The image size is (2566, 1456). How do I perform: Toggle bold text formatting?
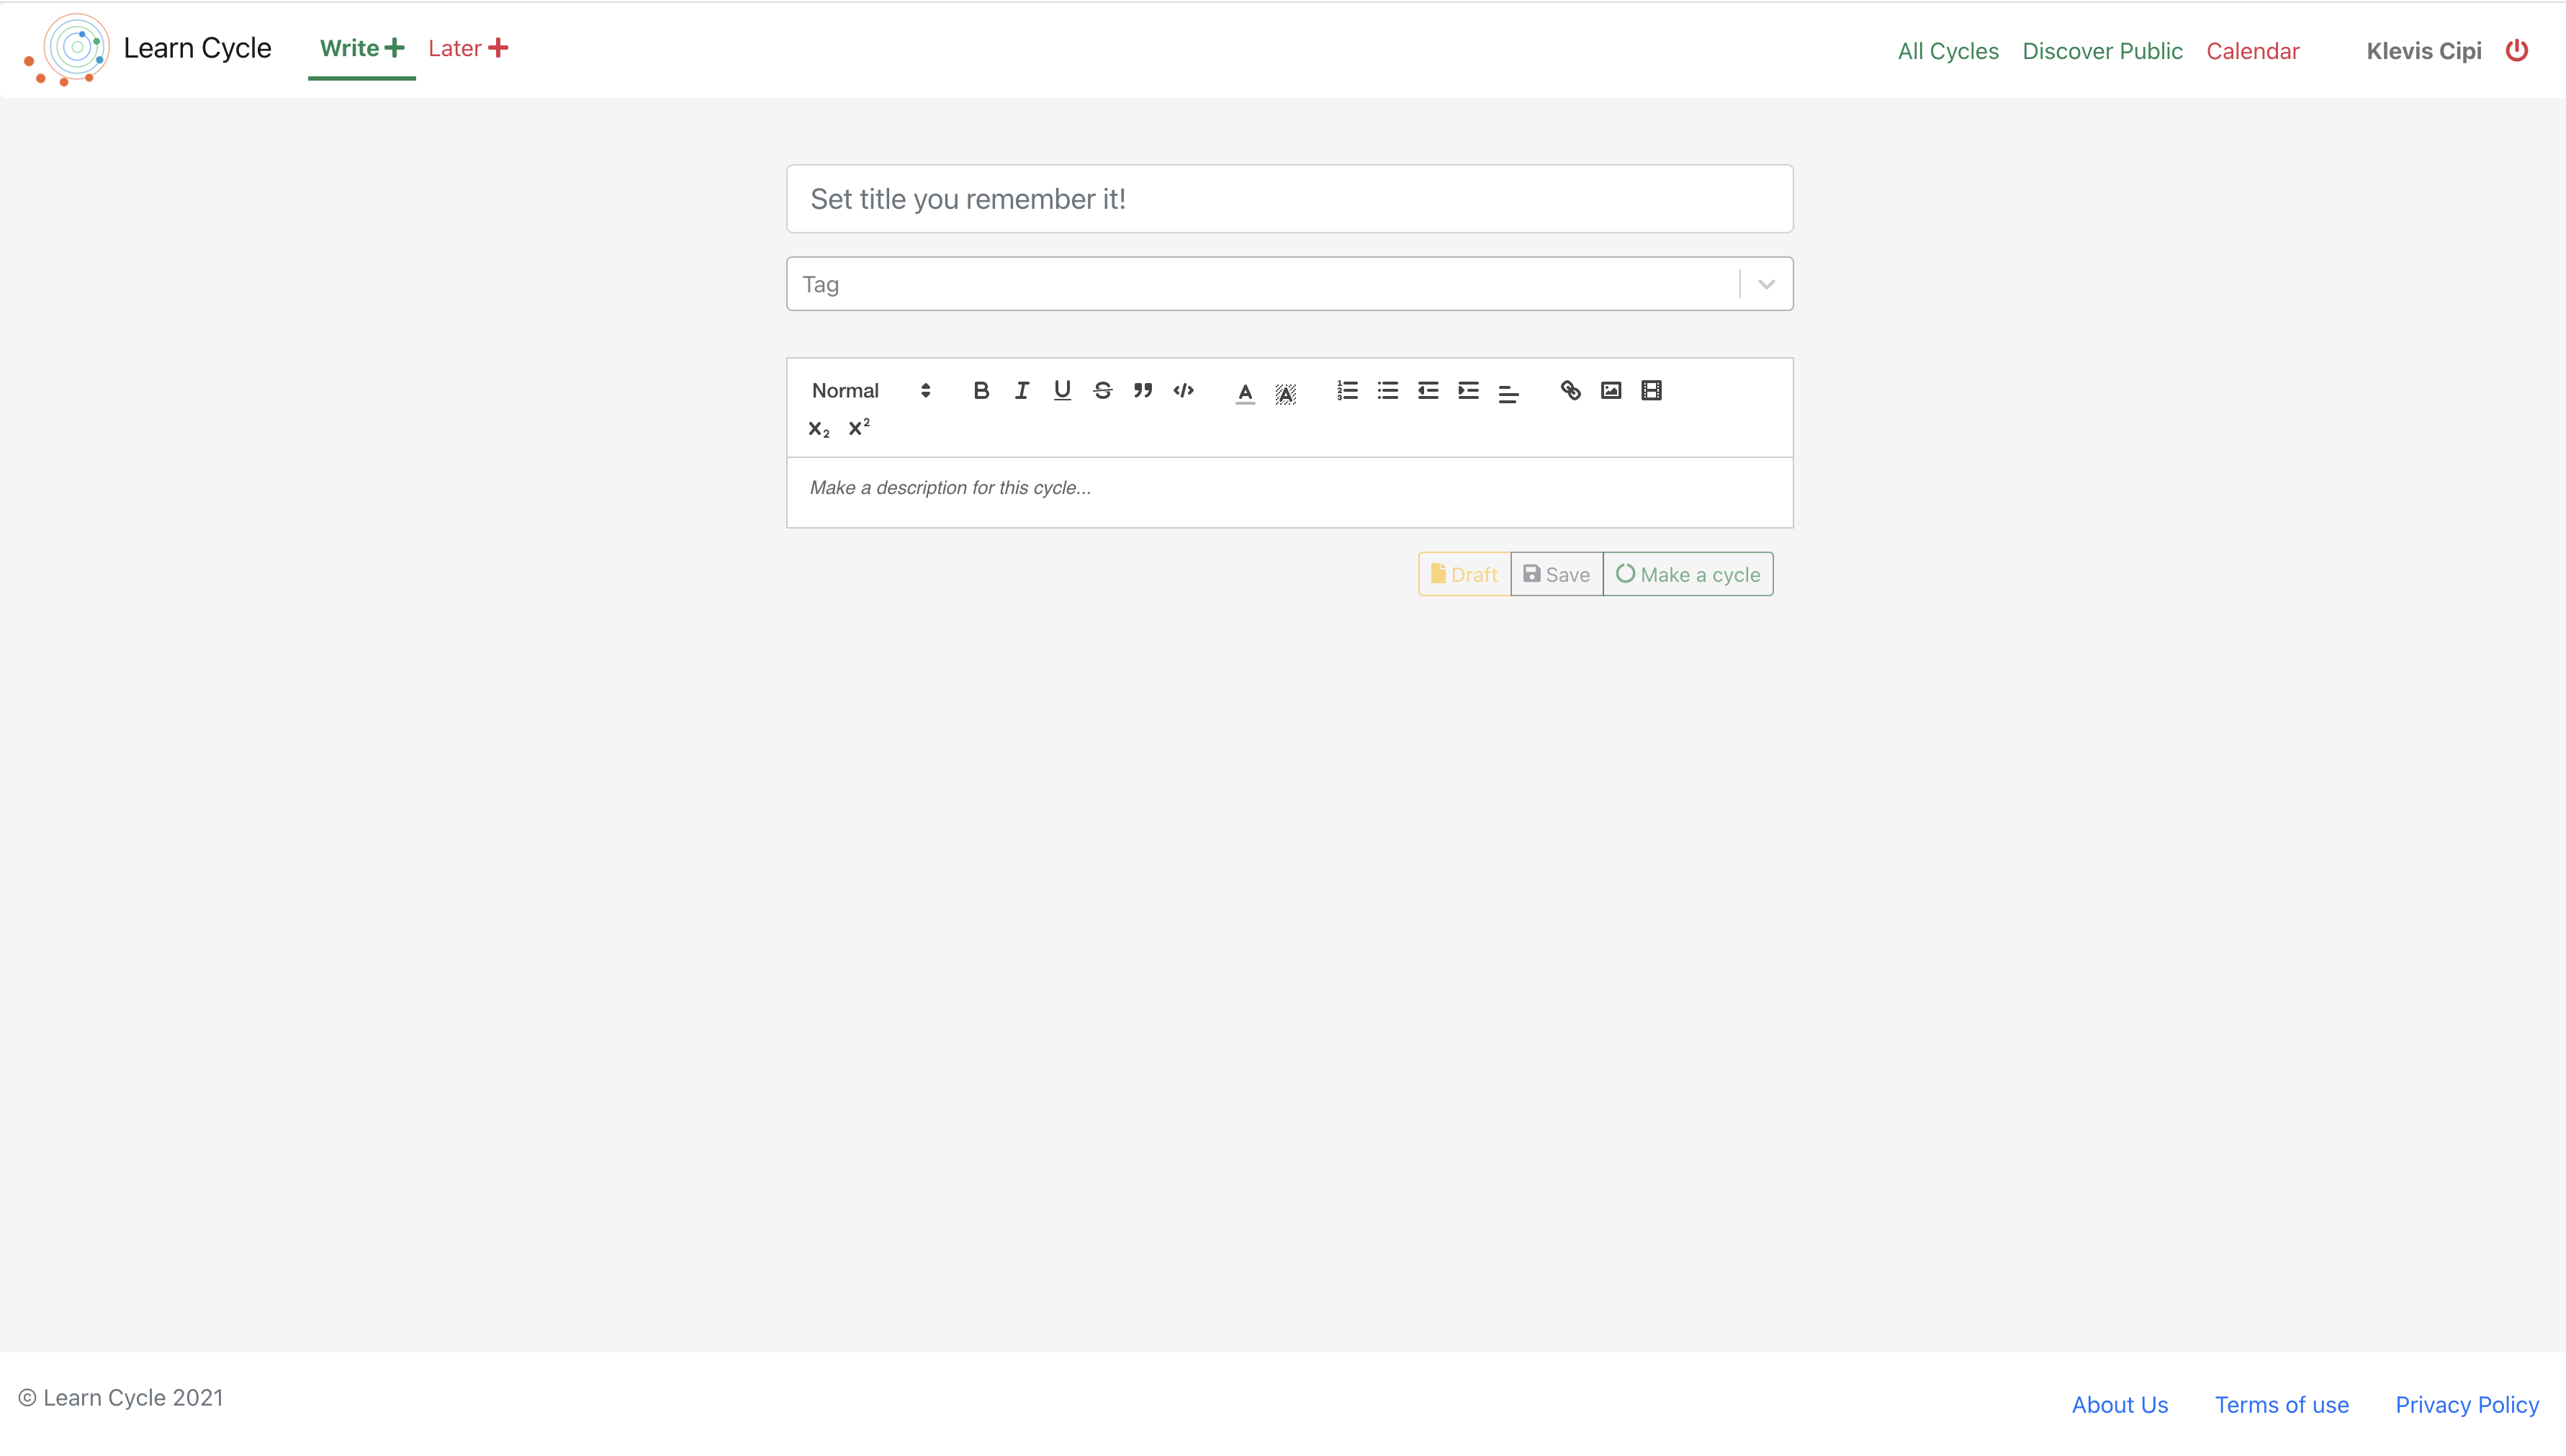pos(981,391)
